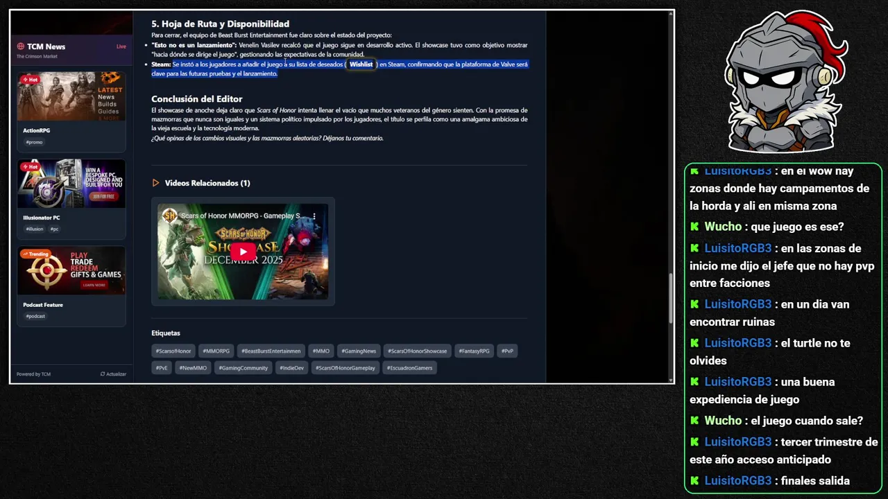Click the Kick icon beside 'que juego es ese?'

coord(694,227)
